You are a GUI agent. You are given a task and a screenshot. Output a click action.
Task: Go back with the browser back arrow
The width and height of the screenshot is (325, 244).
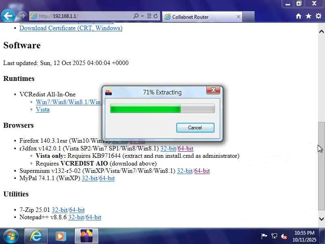coord(8,15)
